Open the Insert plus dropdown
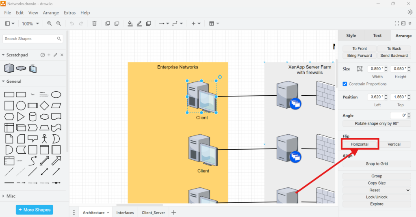This screenshot has width=416, height=217. (x=196, y=24)
